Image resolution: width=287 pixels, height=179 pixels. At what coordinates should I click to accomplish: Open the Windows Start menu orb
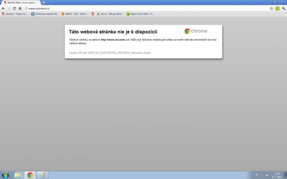pyautogui.click(x=5, y=175)
